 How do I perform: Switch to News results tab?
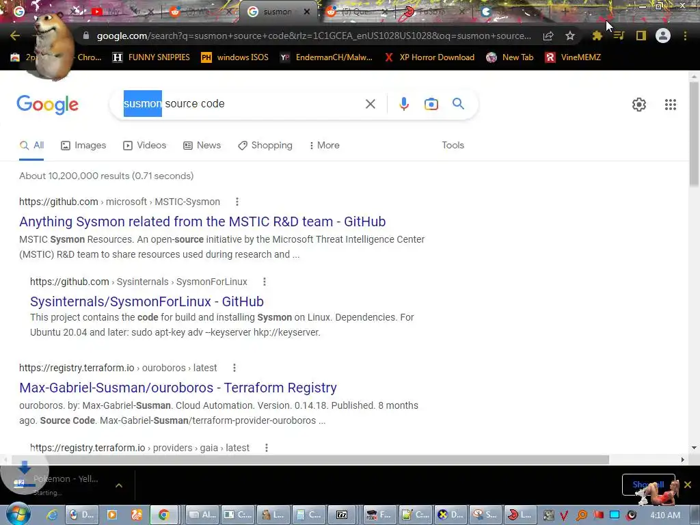[202, 145]
